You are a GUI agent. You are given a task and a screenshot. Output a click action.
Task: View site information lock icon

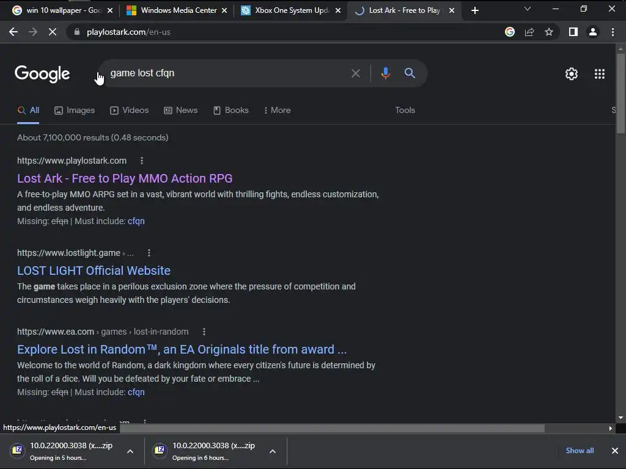77,32
